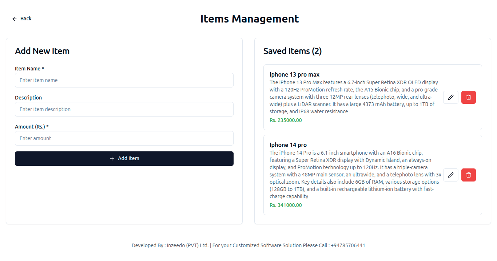Click red trash icon for Iphone 14 pro
The image size is (497, 261).
469,175
